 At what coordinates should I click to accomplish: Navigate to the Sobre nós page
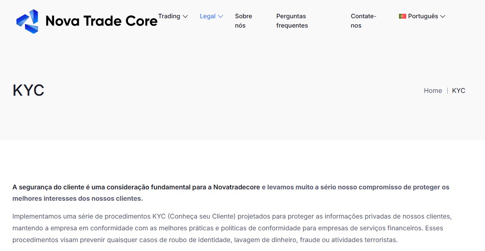tap(243, 21)
